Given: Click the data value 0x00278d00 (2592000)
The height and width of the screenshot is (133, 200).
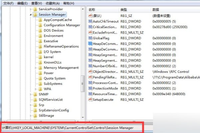Looking at the screenshot, I should click(x=170, y=27).
